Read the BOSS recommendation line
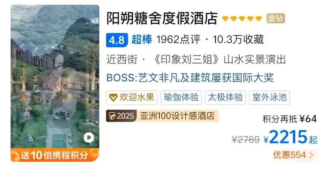328x172 pixels. [x=190, y=78]
